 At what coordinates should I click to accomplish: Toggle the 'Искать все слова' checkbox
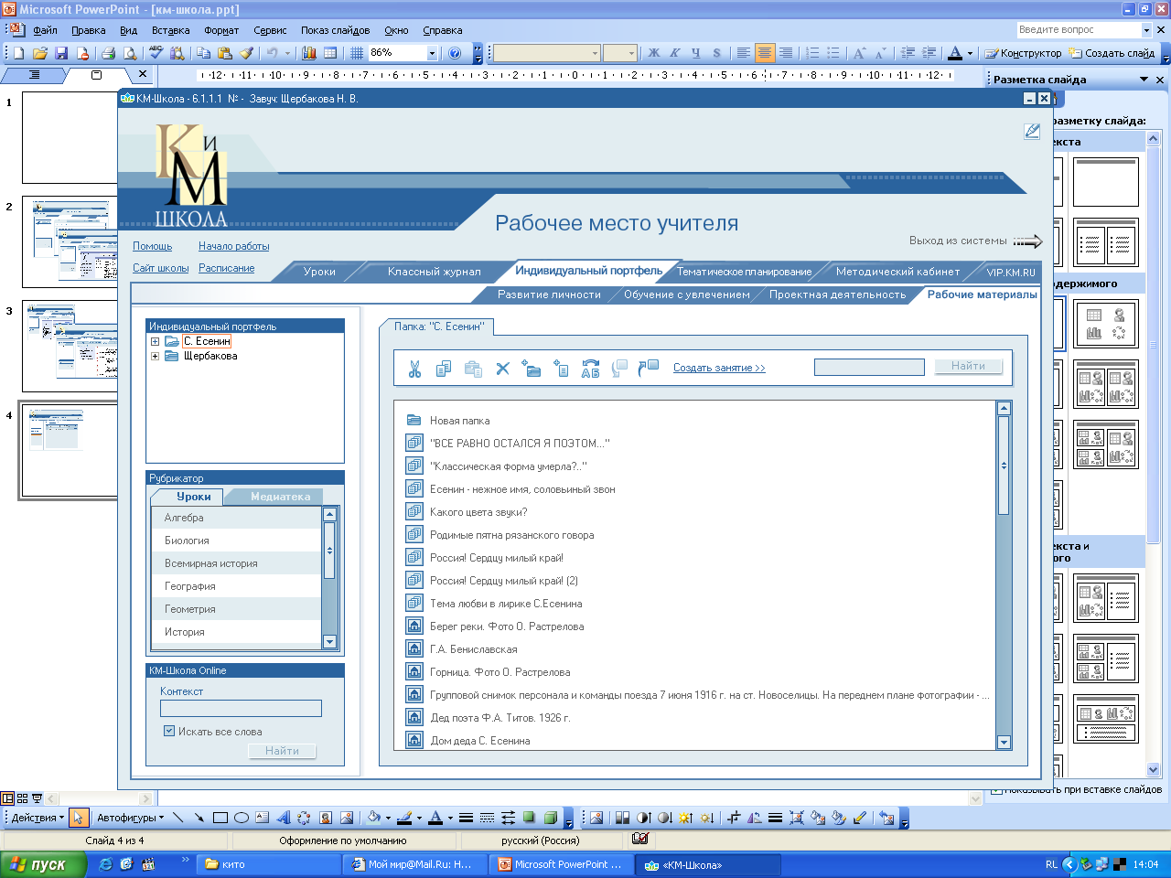coord(169,731)
